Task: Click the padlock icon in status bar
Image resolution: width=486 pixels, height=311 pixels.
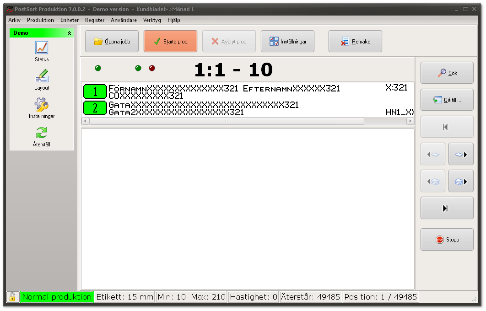Action: coord(12,297)
